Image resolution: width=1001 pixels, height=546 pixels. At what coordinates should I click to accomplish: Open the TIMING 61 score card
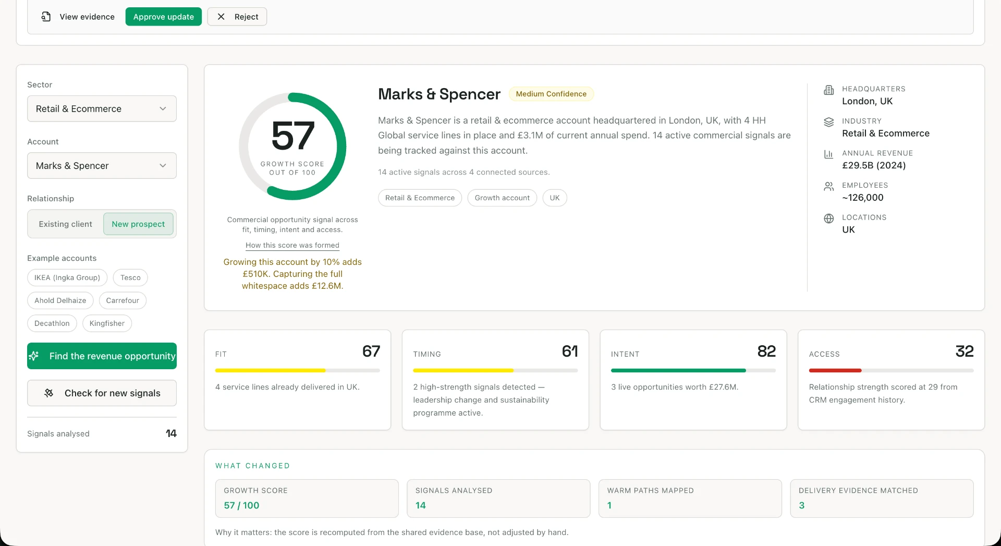pos(495,380)
